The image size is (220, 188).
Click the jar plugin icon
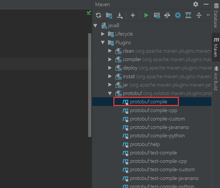pyautogui.click(x=118, y=85)
